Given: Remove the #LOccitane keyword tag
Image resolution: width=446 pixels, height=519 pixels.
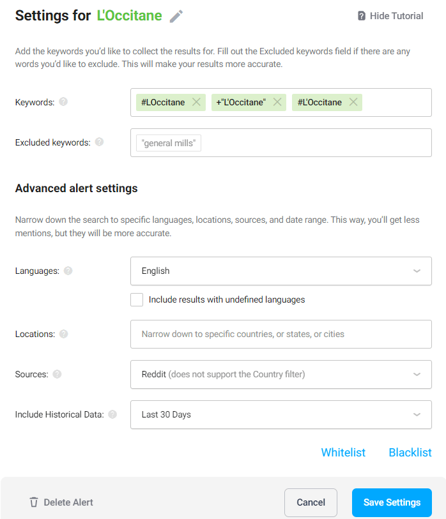Looking at the screenshot, I should click(196, 102).
